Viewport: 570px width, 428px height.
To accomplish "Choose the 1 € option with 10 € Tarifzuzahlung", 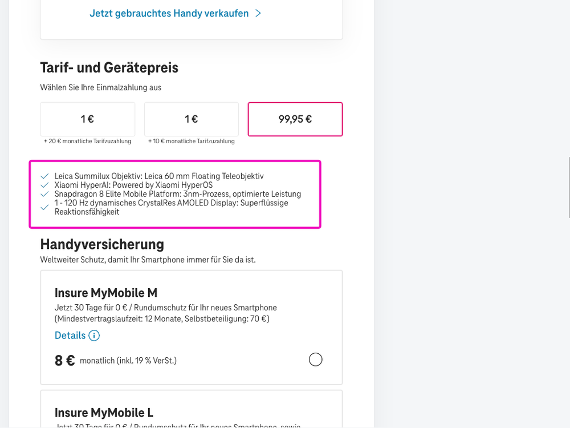I will click(x=191, y=119).
